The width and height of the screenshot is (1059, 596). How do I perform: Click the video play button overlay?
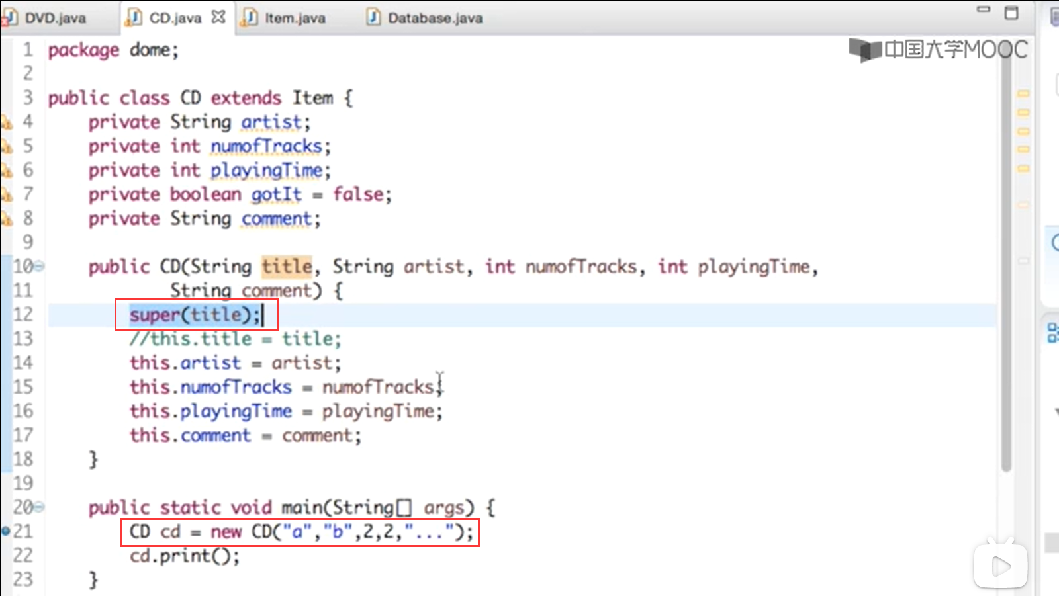(x=1000, y=566)
